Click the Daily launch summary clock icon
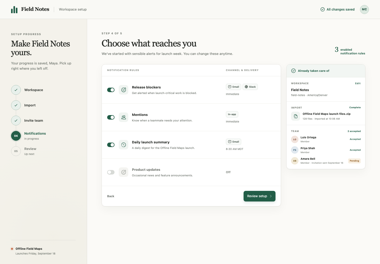 (x=123, y=145)
